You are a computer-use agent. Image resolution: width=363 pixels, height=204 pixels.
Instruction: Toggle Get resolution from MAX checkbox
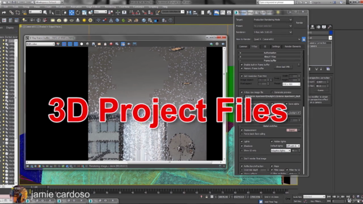(x=242, y=76)
